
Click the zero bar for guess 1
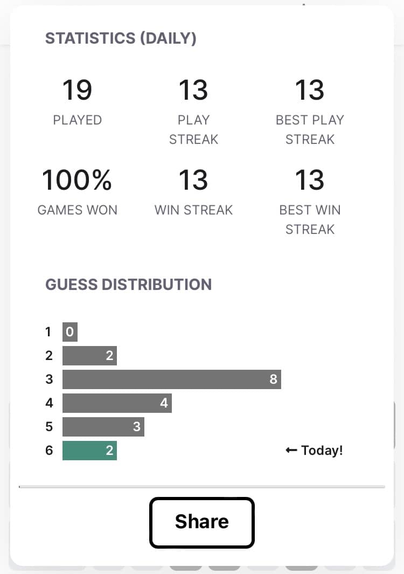pyautogui.click(x=70, y=331)
